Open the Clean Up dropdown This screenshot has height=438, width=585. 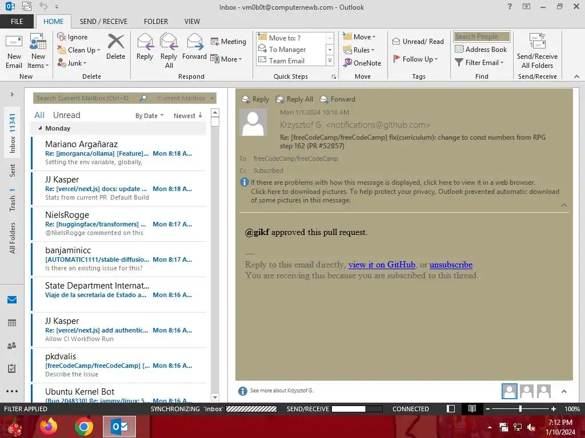pyautogui.click(x=79, y=50)
